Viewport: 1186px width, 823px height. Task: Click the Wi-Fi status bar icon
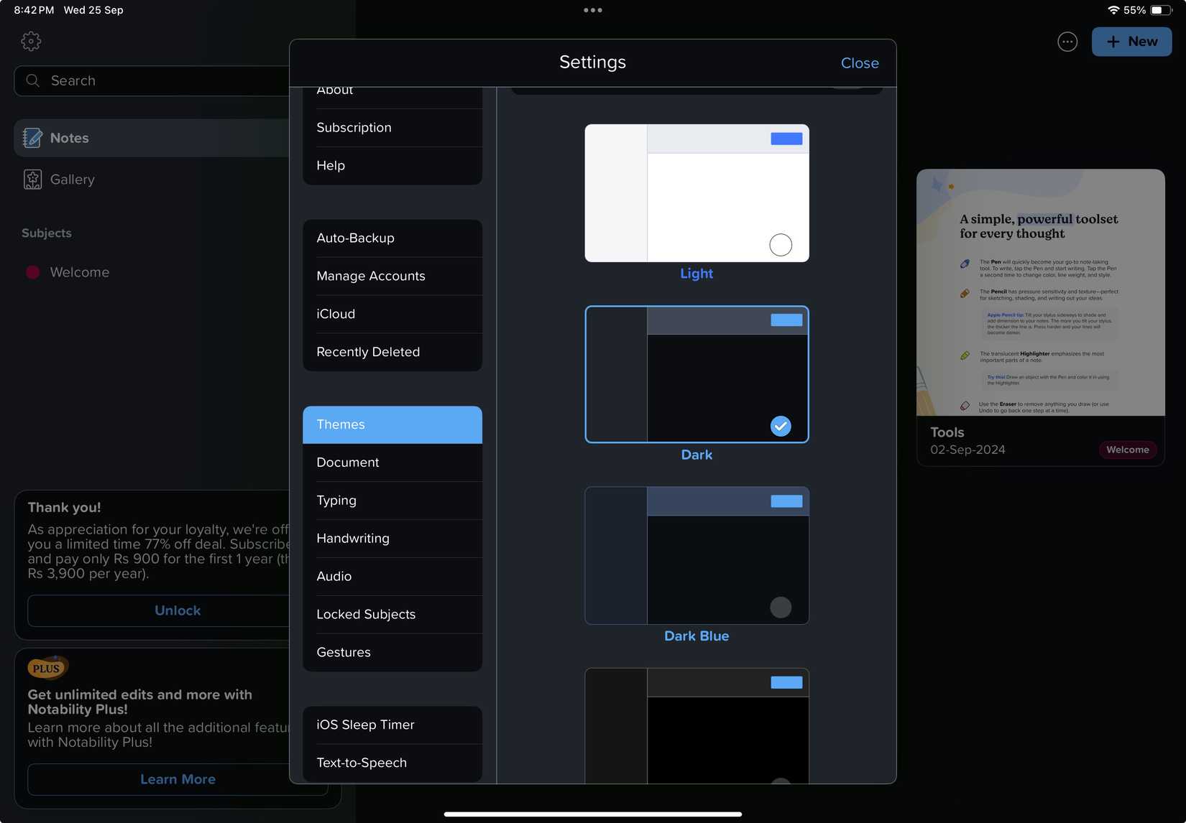pos(1113,10)
